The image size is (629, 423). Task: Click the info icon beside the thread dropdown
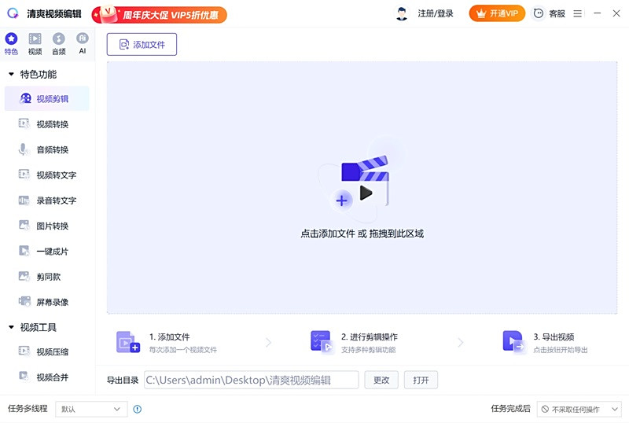[138, 409]
